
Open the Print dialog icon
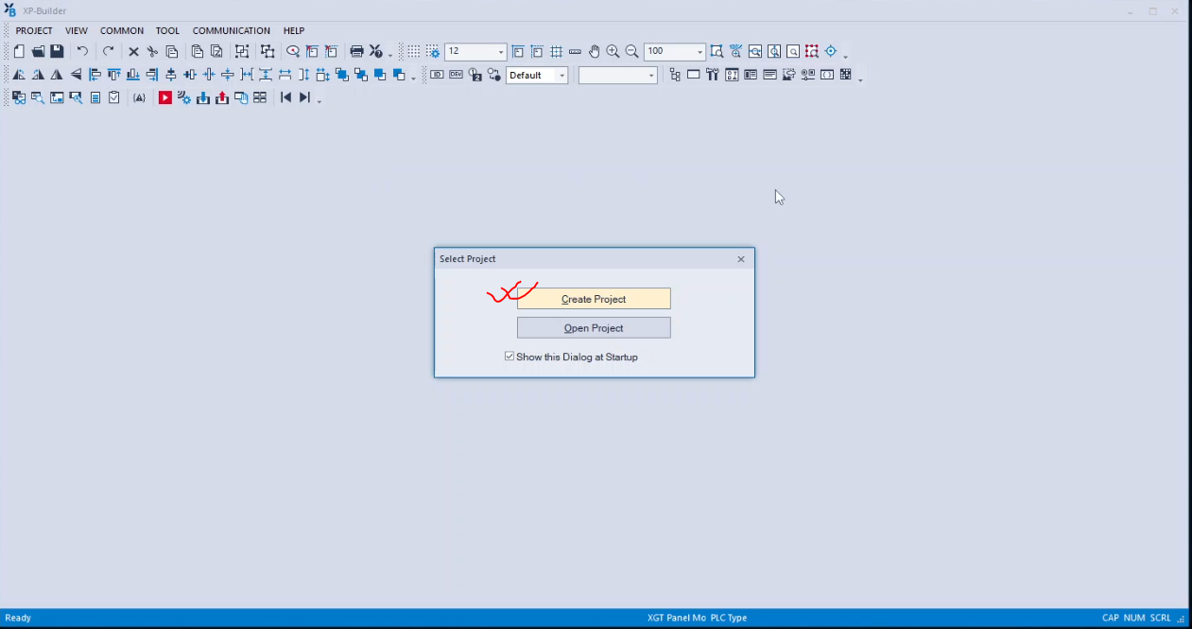click(x=354, y=51)
